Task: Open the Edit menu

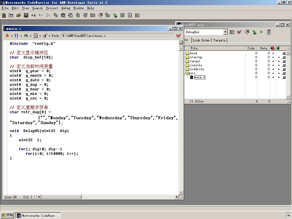Action: (15, 8)
